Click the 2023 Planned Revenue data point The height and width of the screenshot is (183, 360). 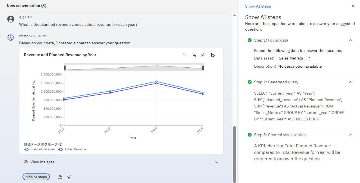click(156, 82)
